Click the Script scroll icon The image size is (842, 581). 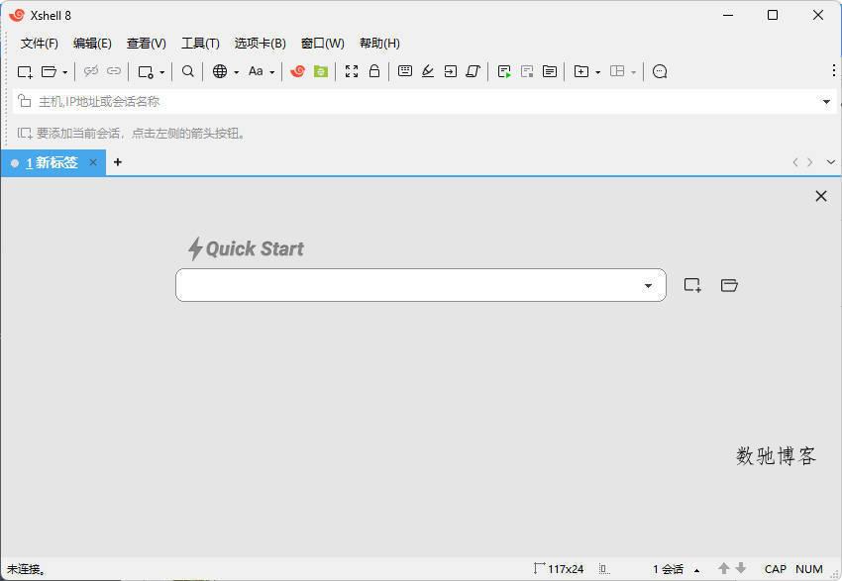pos(474,71)
